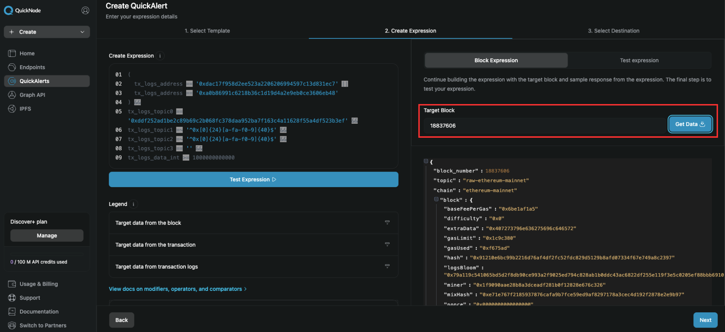Expand 'Target data from transaction logs' legend
This screenshot has width=725, height=332.
point(253,267)
